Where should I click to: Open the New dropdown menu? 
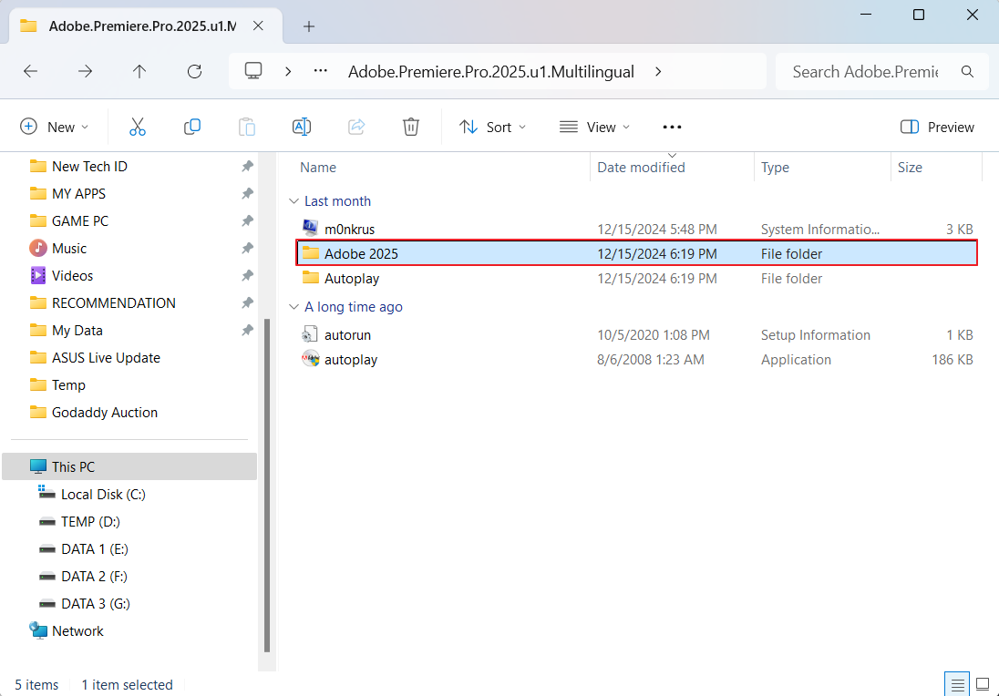55,127
